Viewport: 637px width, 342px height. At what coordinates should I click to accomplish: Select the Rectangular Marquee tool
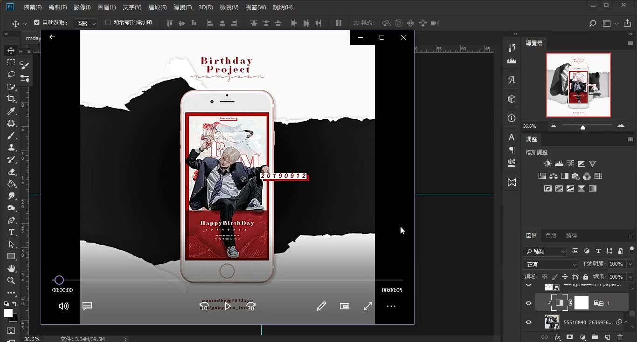(x=11, y=62)
